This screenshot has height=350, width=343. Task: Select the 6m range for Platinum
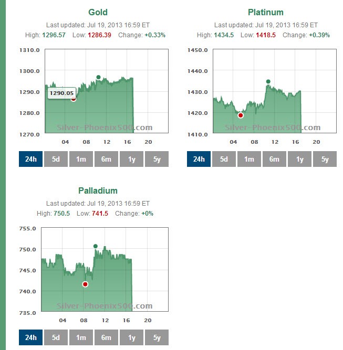[x=274, y=159]
